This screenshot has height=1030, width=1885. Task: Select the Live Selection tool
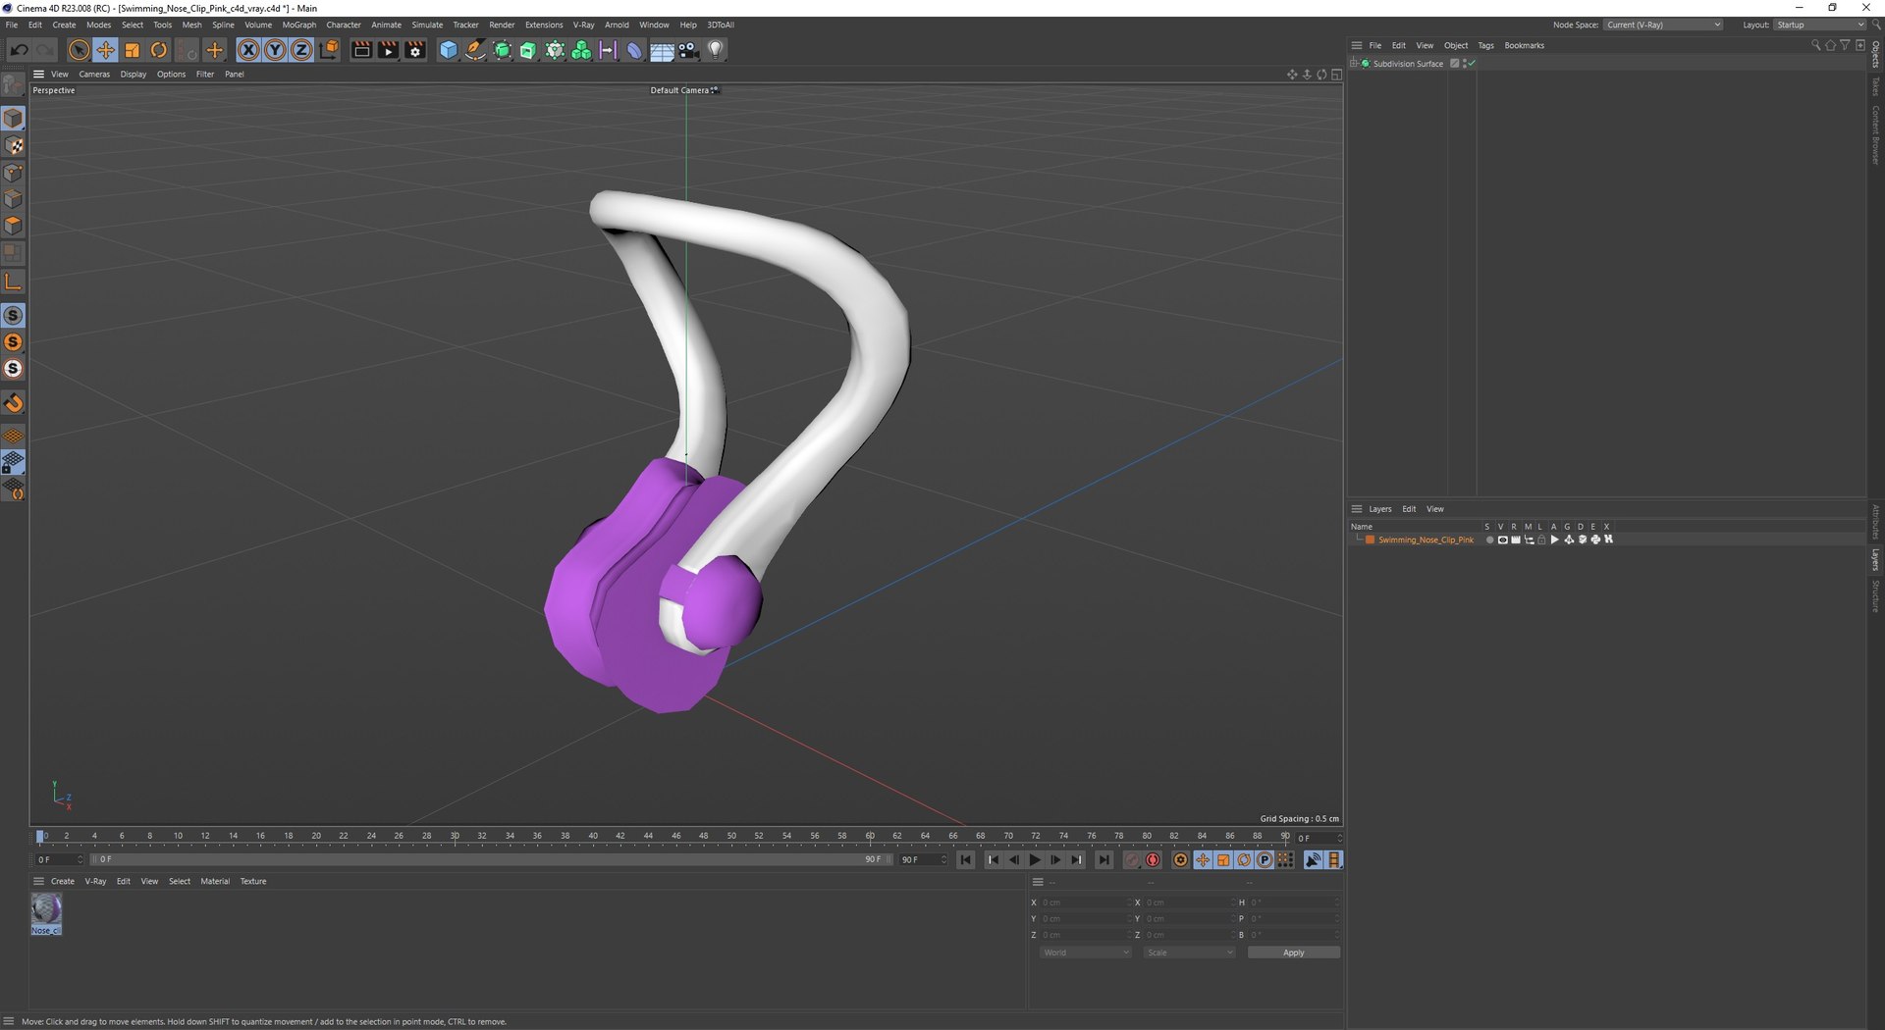(79, 50)
